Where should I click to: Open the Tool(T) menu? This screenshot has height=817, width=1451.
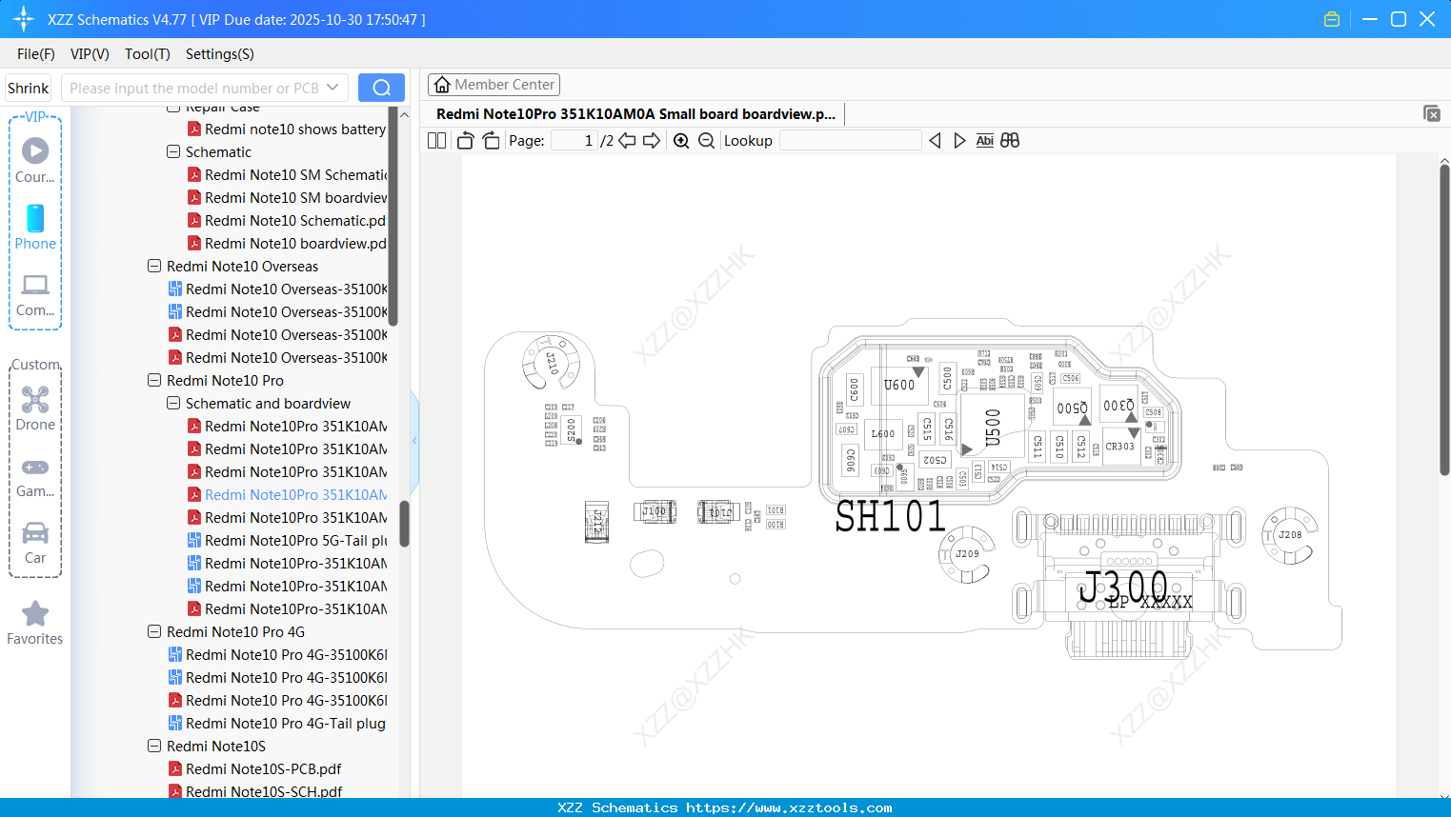pos(147,54)
